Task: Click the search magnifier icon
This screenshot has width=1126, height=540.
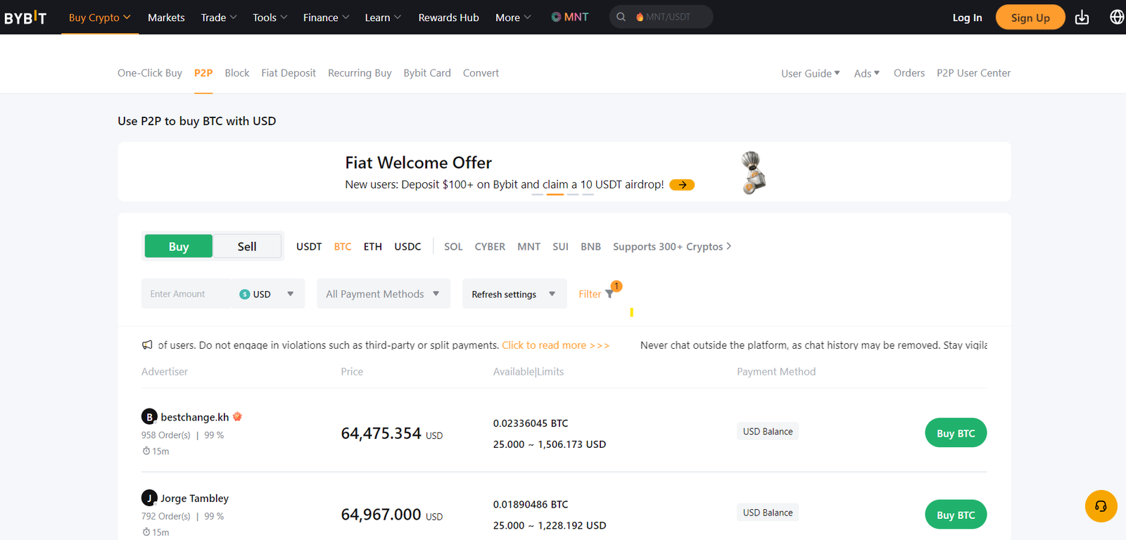Action: coord(621,17)
